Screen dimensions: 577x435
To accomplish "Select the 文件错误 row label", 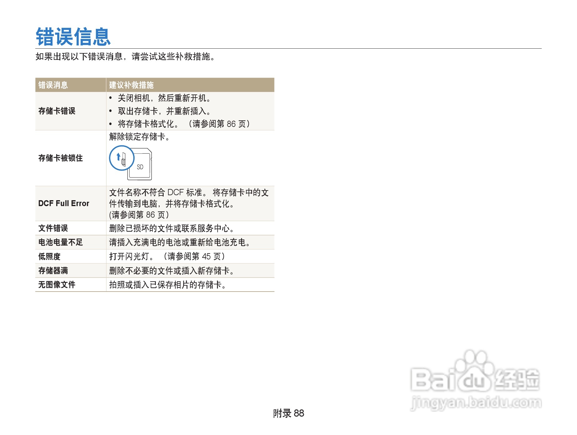I will [53, 228].
